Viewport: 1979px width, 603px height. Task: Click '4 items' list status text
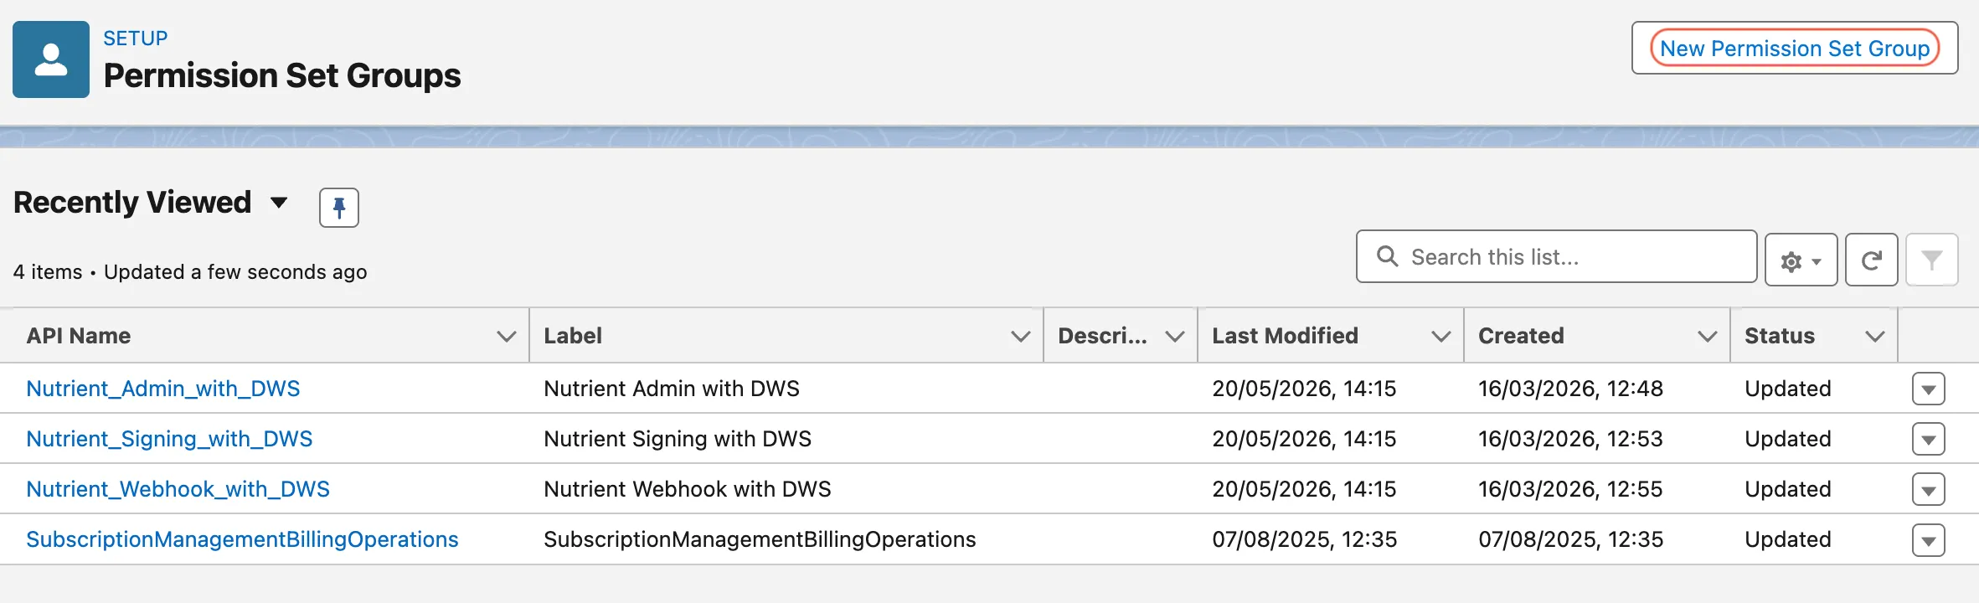(48, 272)
